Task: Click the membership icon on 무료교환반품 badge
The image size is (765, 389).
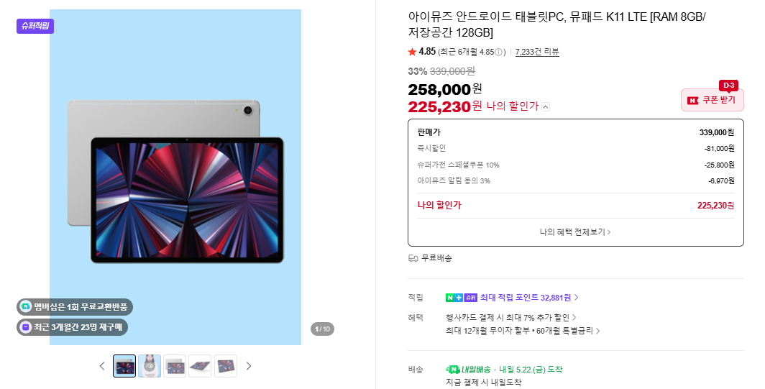Action: (26, 306)
